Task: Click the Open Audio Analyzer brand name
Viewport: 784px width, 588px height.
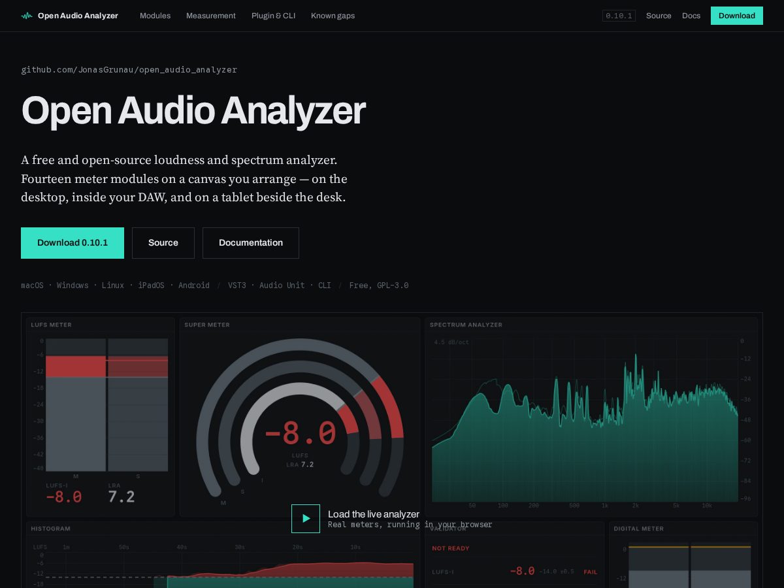Action: click(78, 16)
